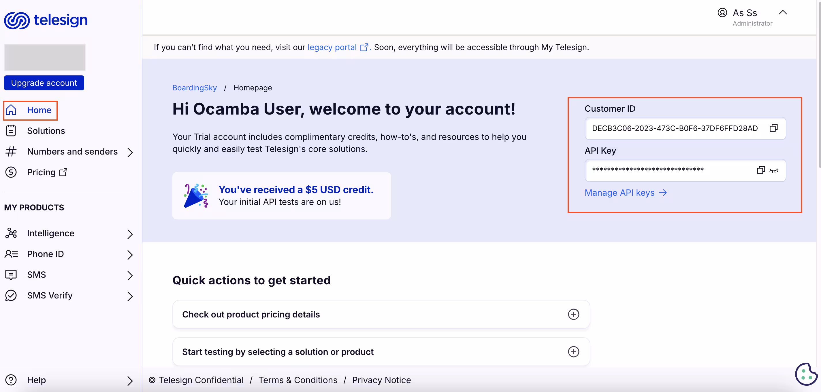Open cookie preferences icon

pos(805,374)
